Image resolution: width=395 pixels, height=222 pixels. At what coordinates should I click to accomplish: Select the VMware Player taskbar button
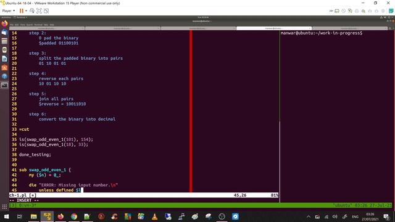(47, 216)
